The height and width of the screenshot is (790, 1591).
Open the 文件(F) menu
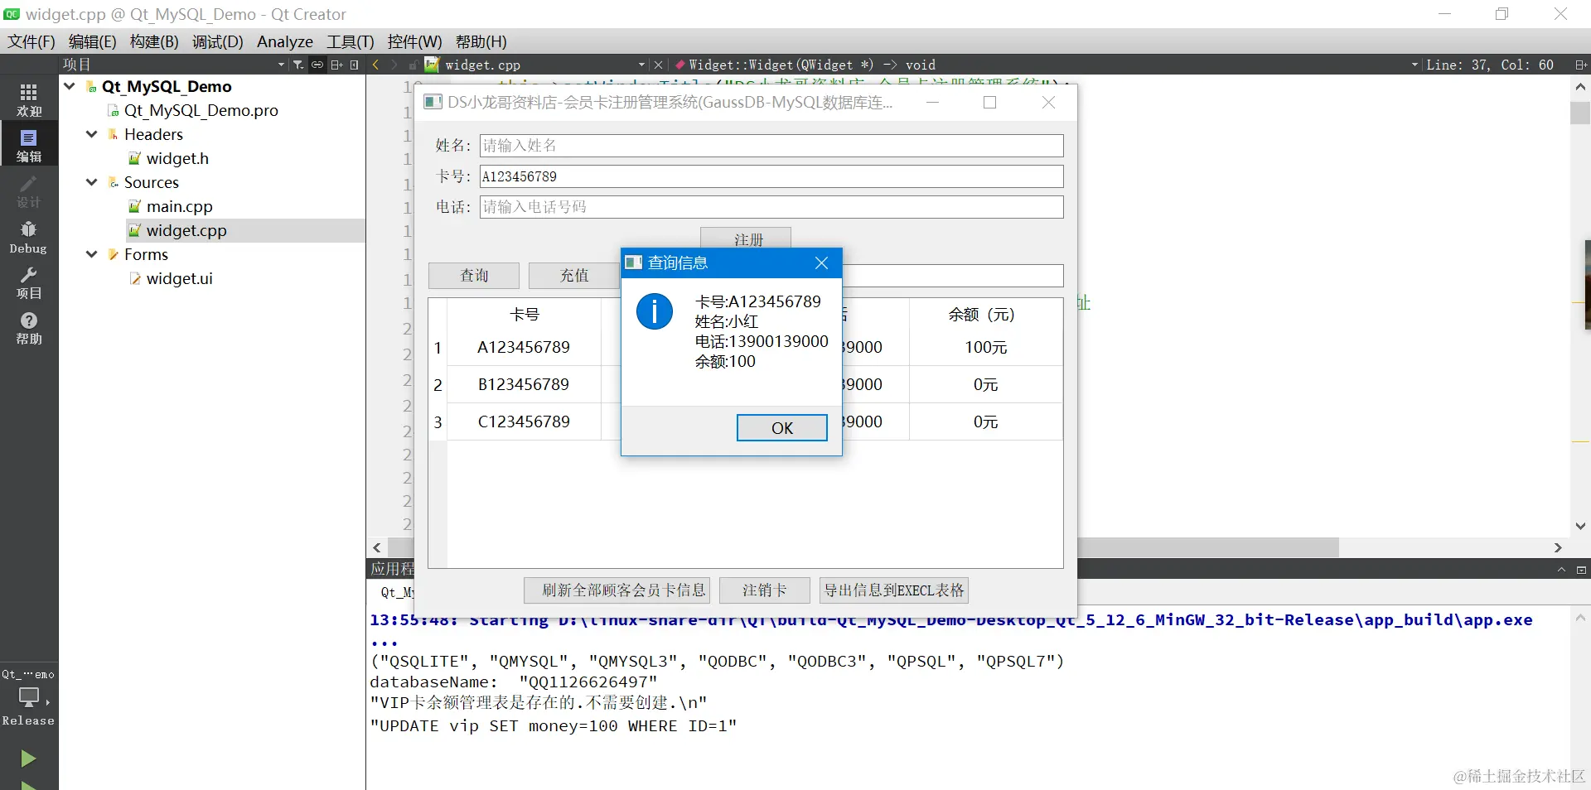point(31,41)
